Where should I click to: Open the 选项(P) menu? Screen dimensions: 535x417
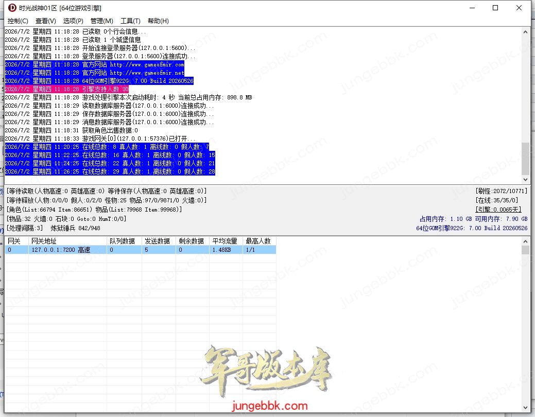point(73,21)
